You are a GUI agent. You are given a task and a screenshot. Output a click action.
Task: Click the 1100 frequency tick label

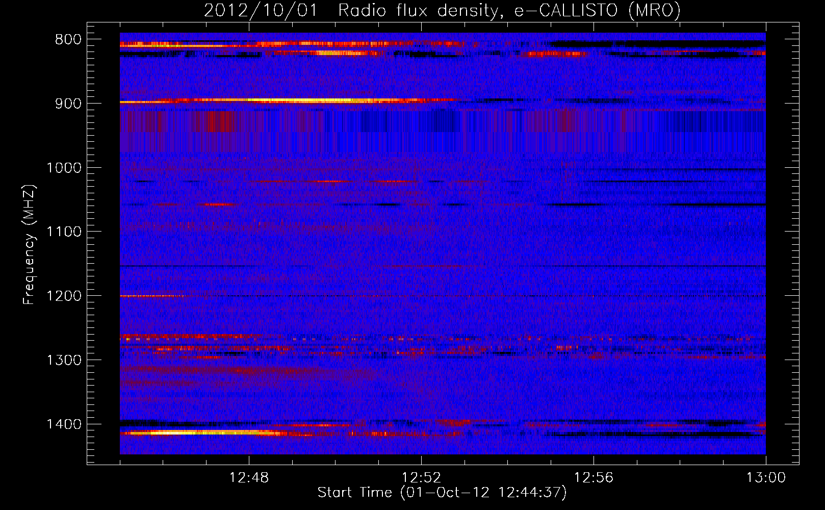point(64,232)
